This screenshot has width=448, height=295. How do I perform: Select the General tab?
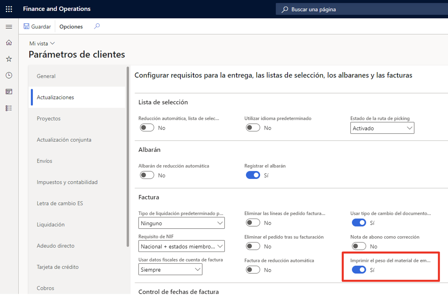pyautogui.click(x=77, y=76)
